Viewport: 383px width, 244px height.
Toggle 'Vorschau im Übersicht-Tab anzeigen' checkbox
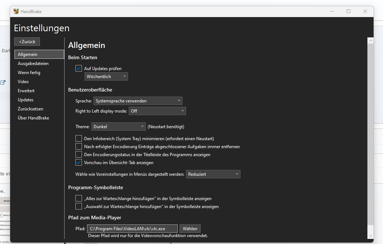tap(79, 162)
